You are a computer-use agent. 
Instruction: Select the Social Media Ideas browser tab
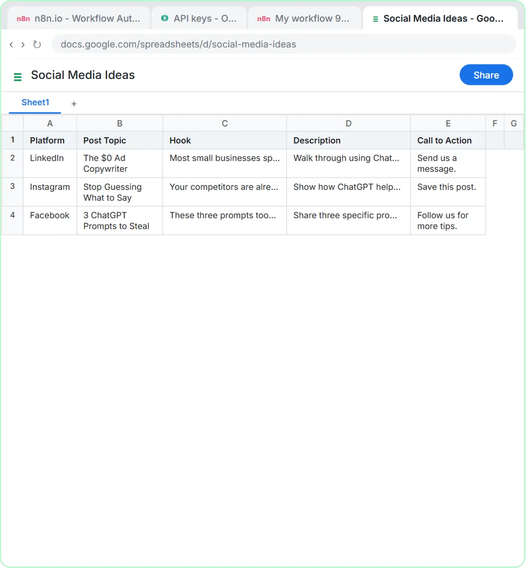(440, 18)
